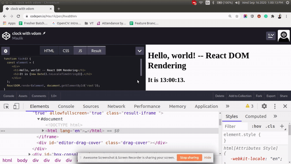Open the CodePen user avatar menu
The image size is (291, 164).
(283, 36)
